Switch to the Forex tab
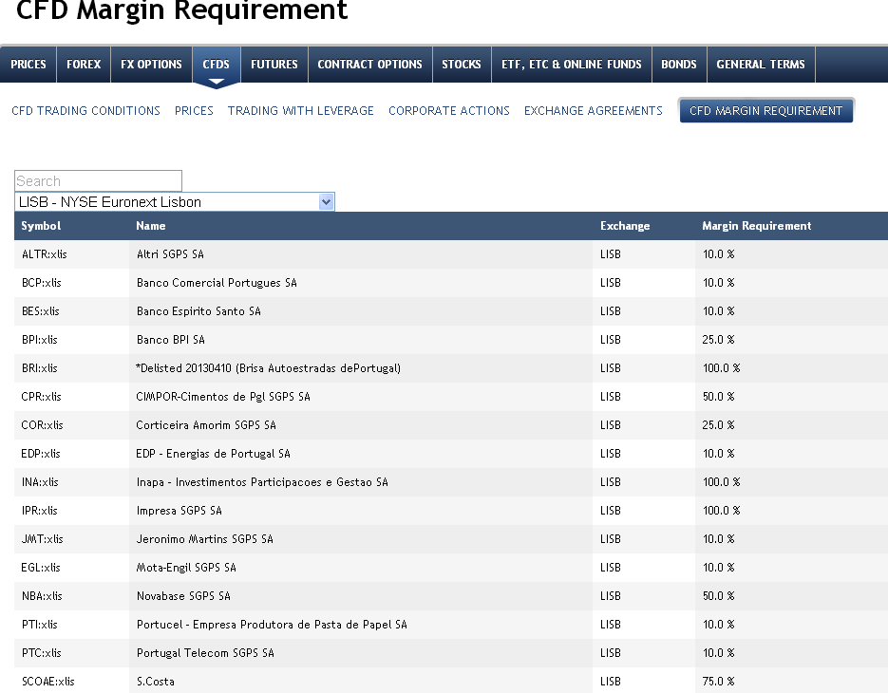 tap(84, 65)
